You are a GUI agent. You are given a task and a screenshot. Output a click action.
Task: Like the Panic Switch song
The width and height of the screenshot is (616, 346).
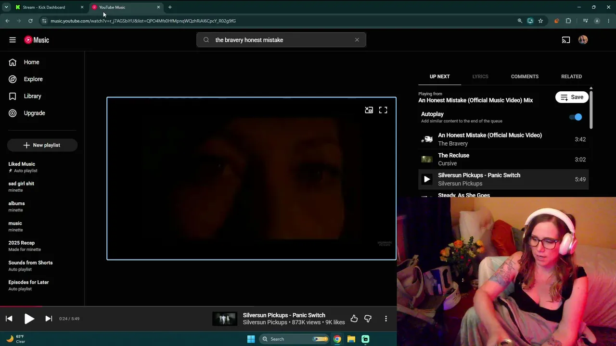pos(354,319)
